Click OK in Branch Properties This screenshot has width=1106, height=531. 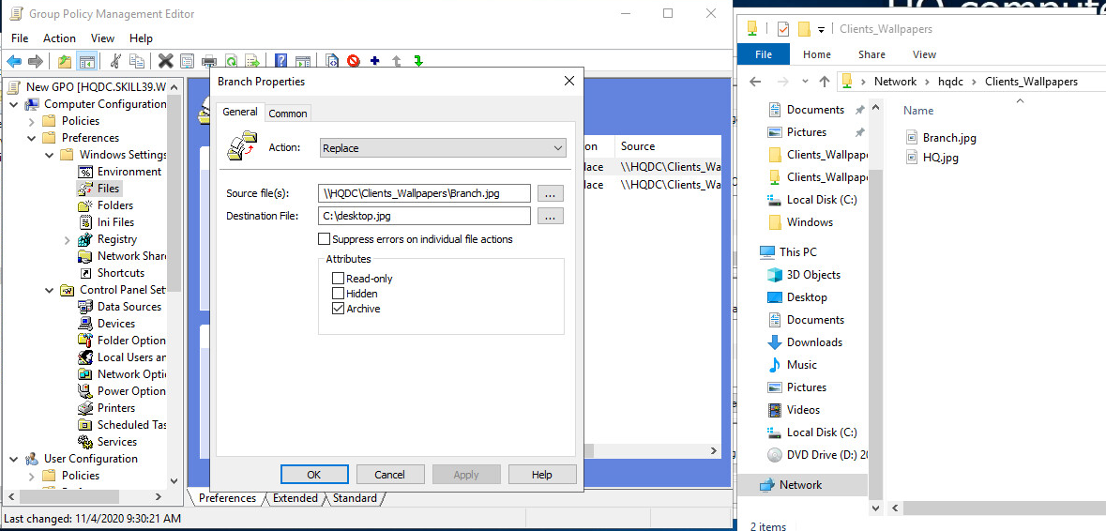coord(314,475)
